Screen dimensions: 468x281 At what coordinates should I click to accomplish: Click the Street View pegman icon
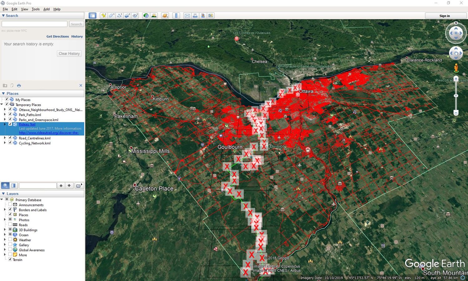pyautogui.click(x=456, y=68)
